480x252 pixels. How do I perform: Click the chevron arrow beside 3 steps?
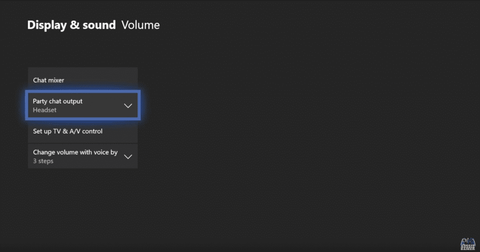(128, 156)
